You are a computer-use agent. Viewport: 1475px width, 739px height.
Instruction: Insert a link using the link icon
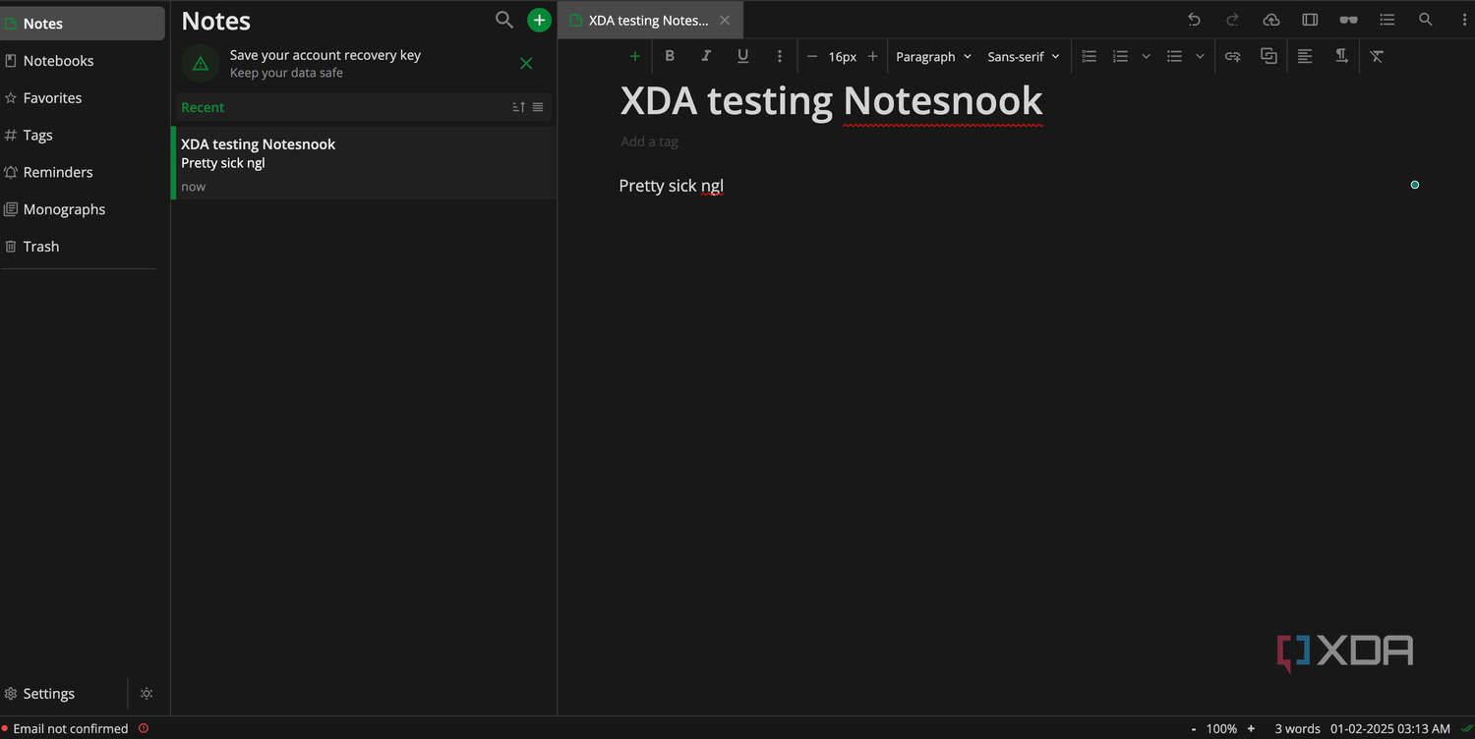coord(1232,56)
